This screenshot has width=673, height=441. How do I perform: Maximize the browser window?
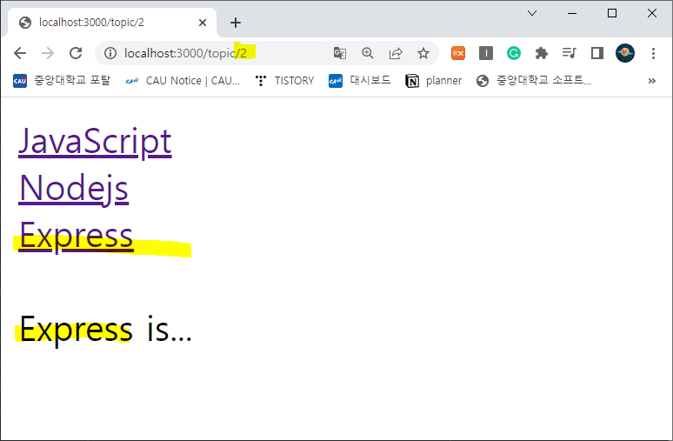pos(612,13)
